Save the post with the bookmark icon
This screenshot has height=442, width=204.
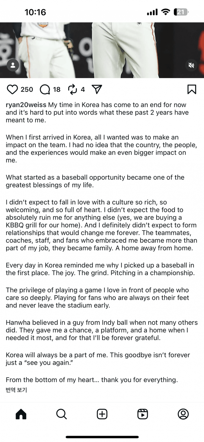pos(191,89)
